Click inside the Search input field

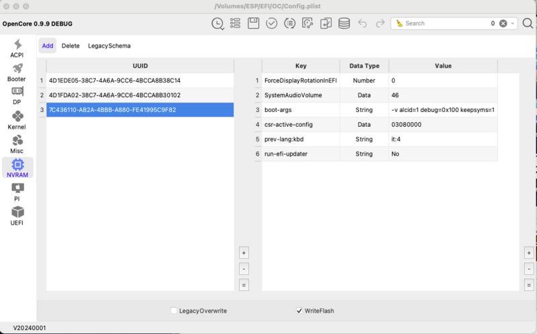pos(443,23)
